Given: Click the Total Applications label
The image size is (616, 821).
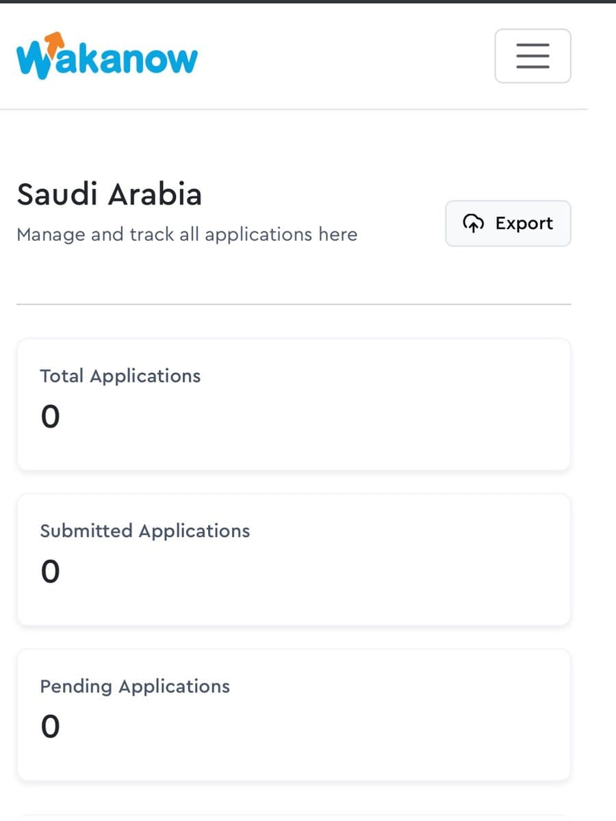Looking at the screenshot, I should 120,376.
